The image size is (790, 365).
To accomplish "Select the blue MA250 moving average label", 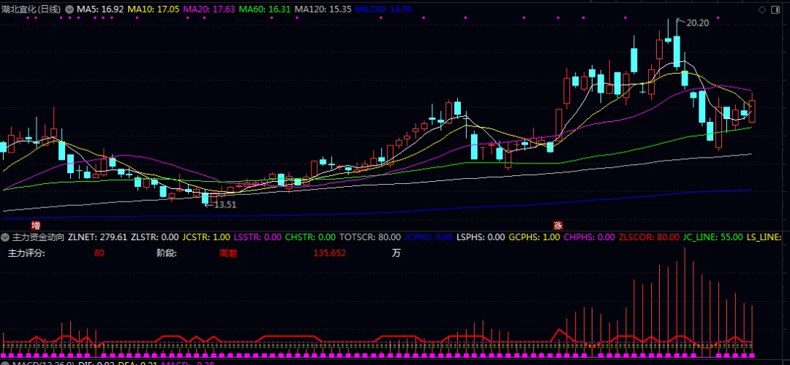I will [x=383, y=9].
